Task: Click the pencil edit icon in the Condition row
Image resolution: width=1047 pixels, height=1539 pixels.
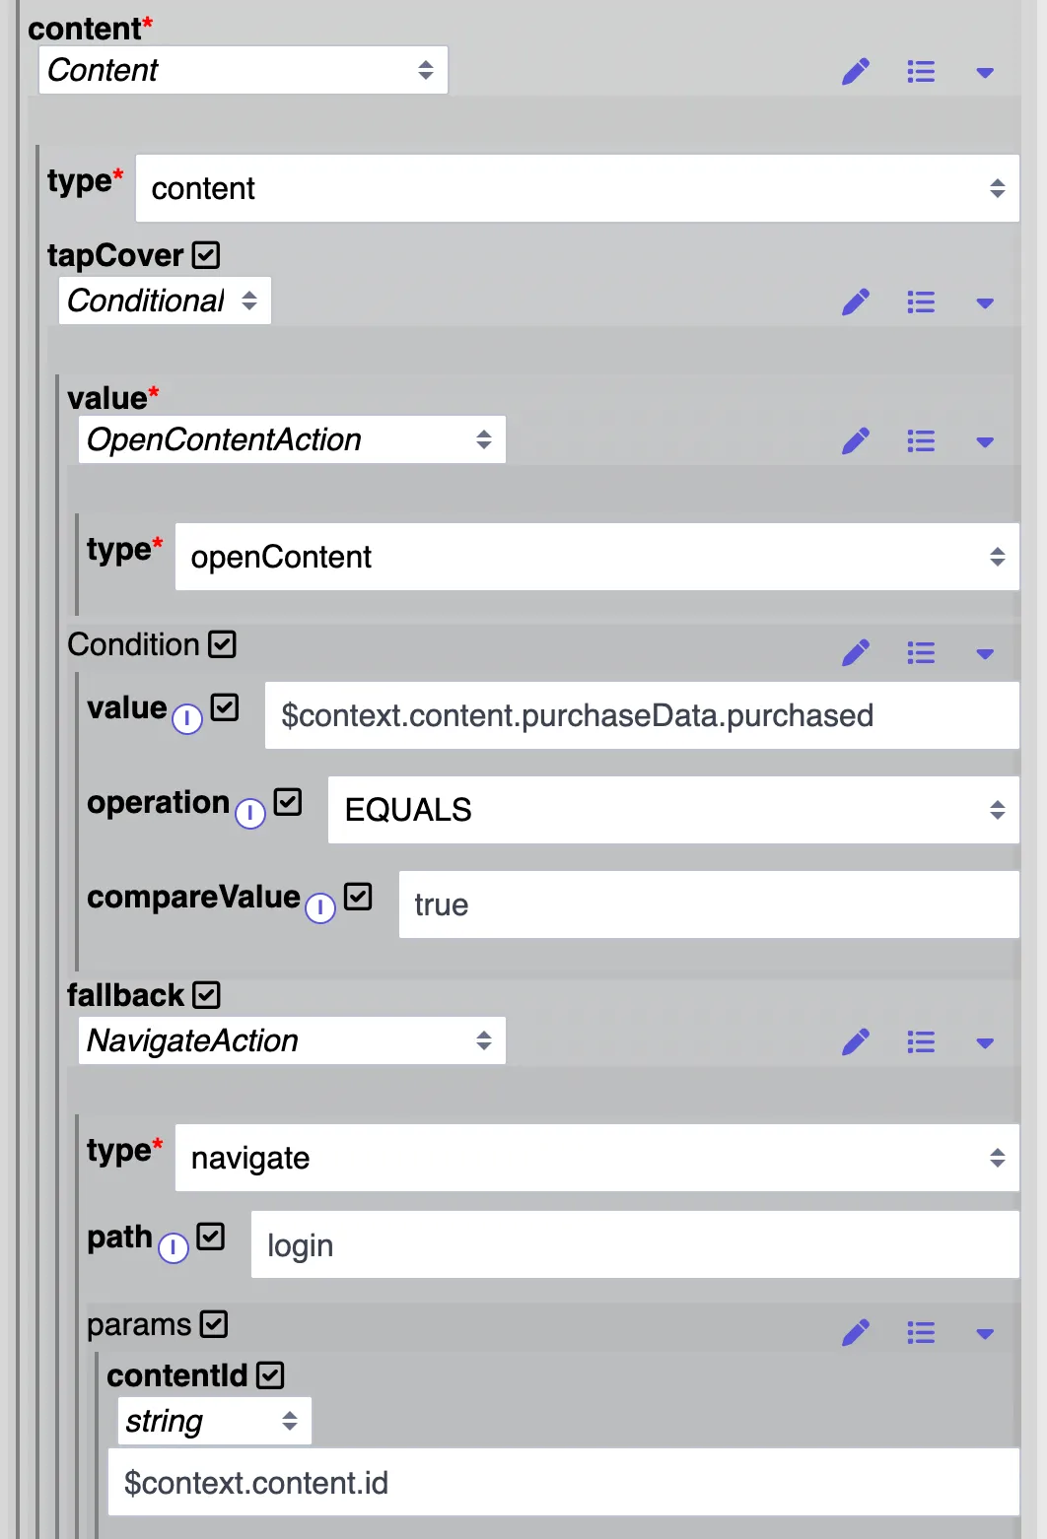Action: coord(856,653)
